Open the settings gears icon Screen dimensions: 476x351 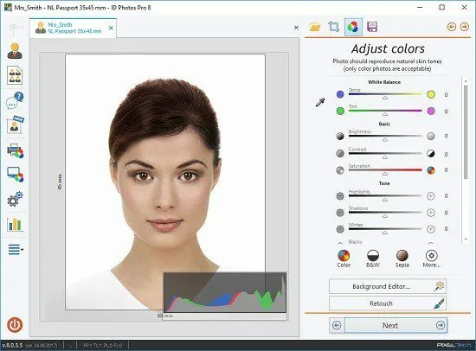click(15, 199)
